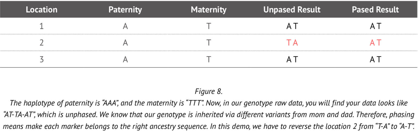This screenshot has width=418, height=132.
Task: Click Maternity T in row 2
Action: click(x=209, y=43)
